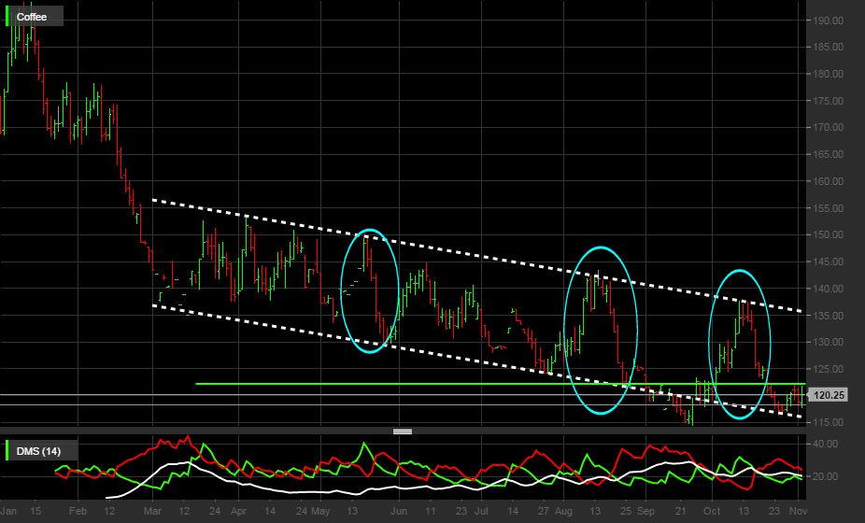Click the 175.00 price axis label
The image size is (865, 523).
(828, 101)
